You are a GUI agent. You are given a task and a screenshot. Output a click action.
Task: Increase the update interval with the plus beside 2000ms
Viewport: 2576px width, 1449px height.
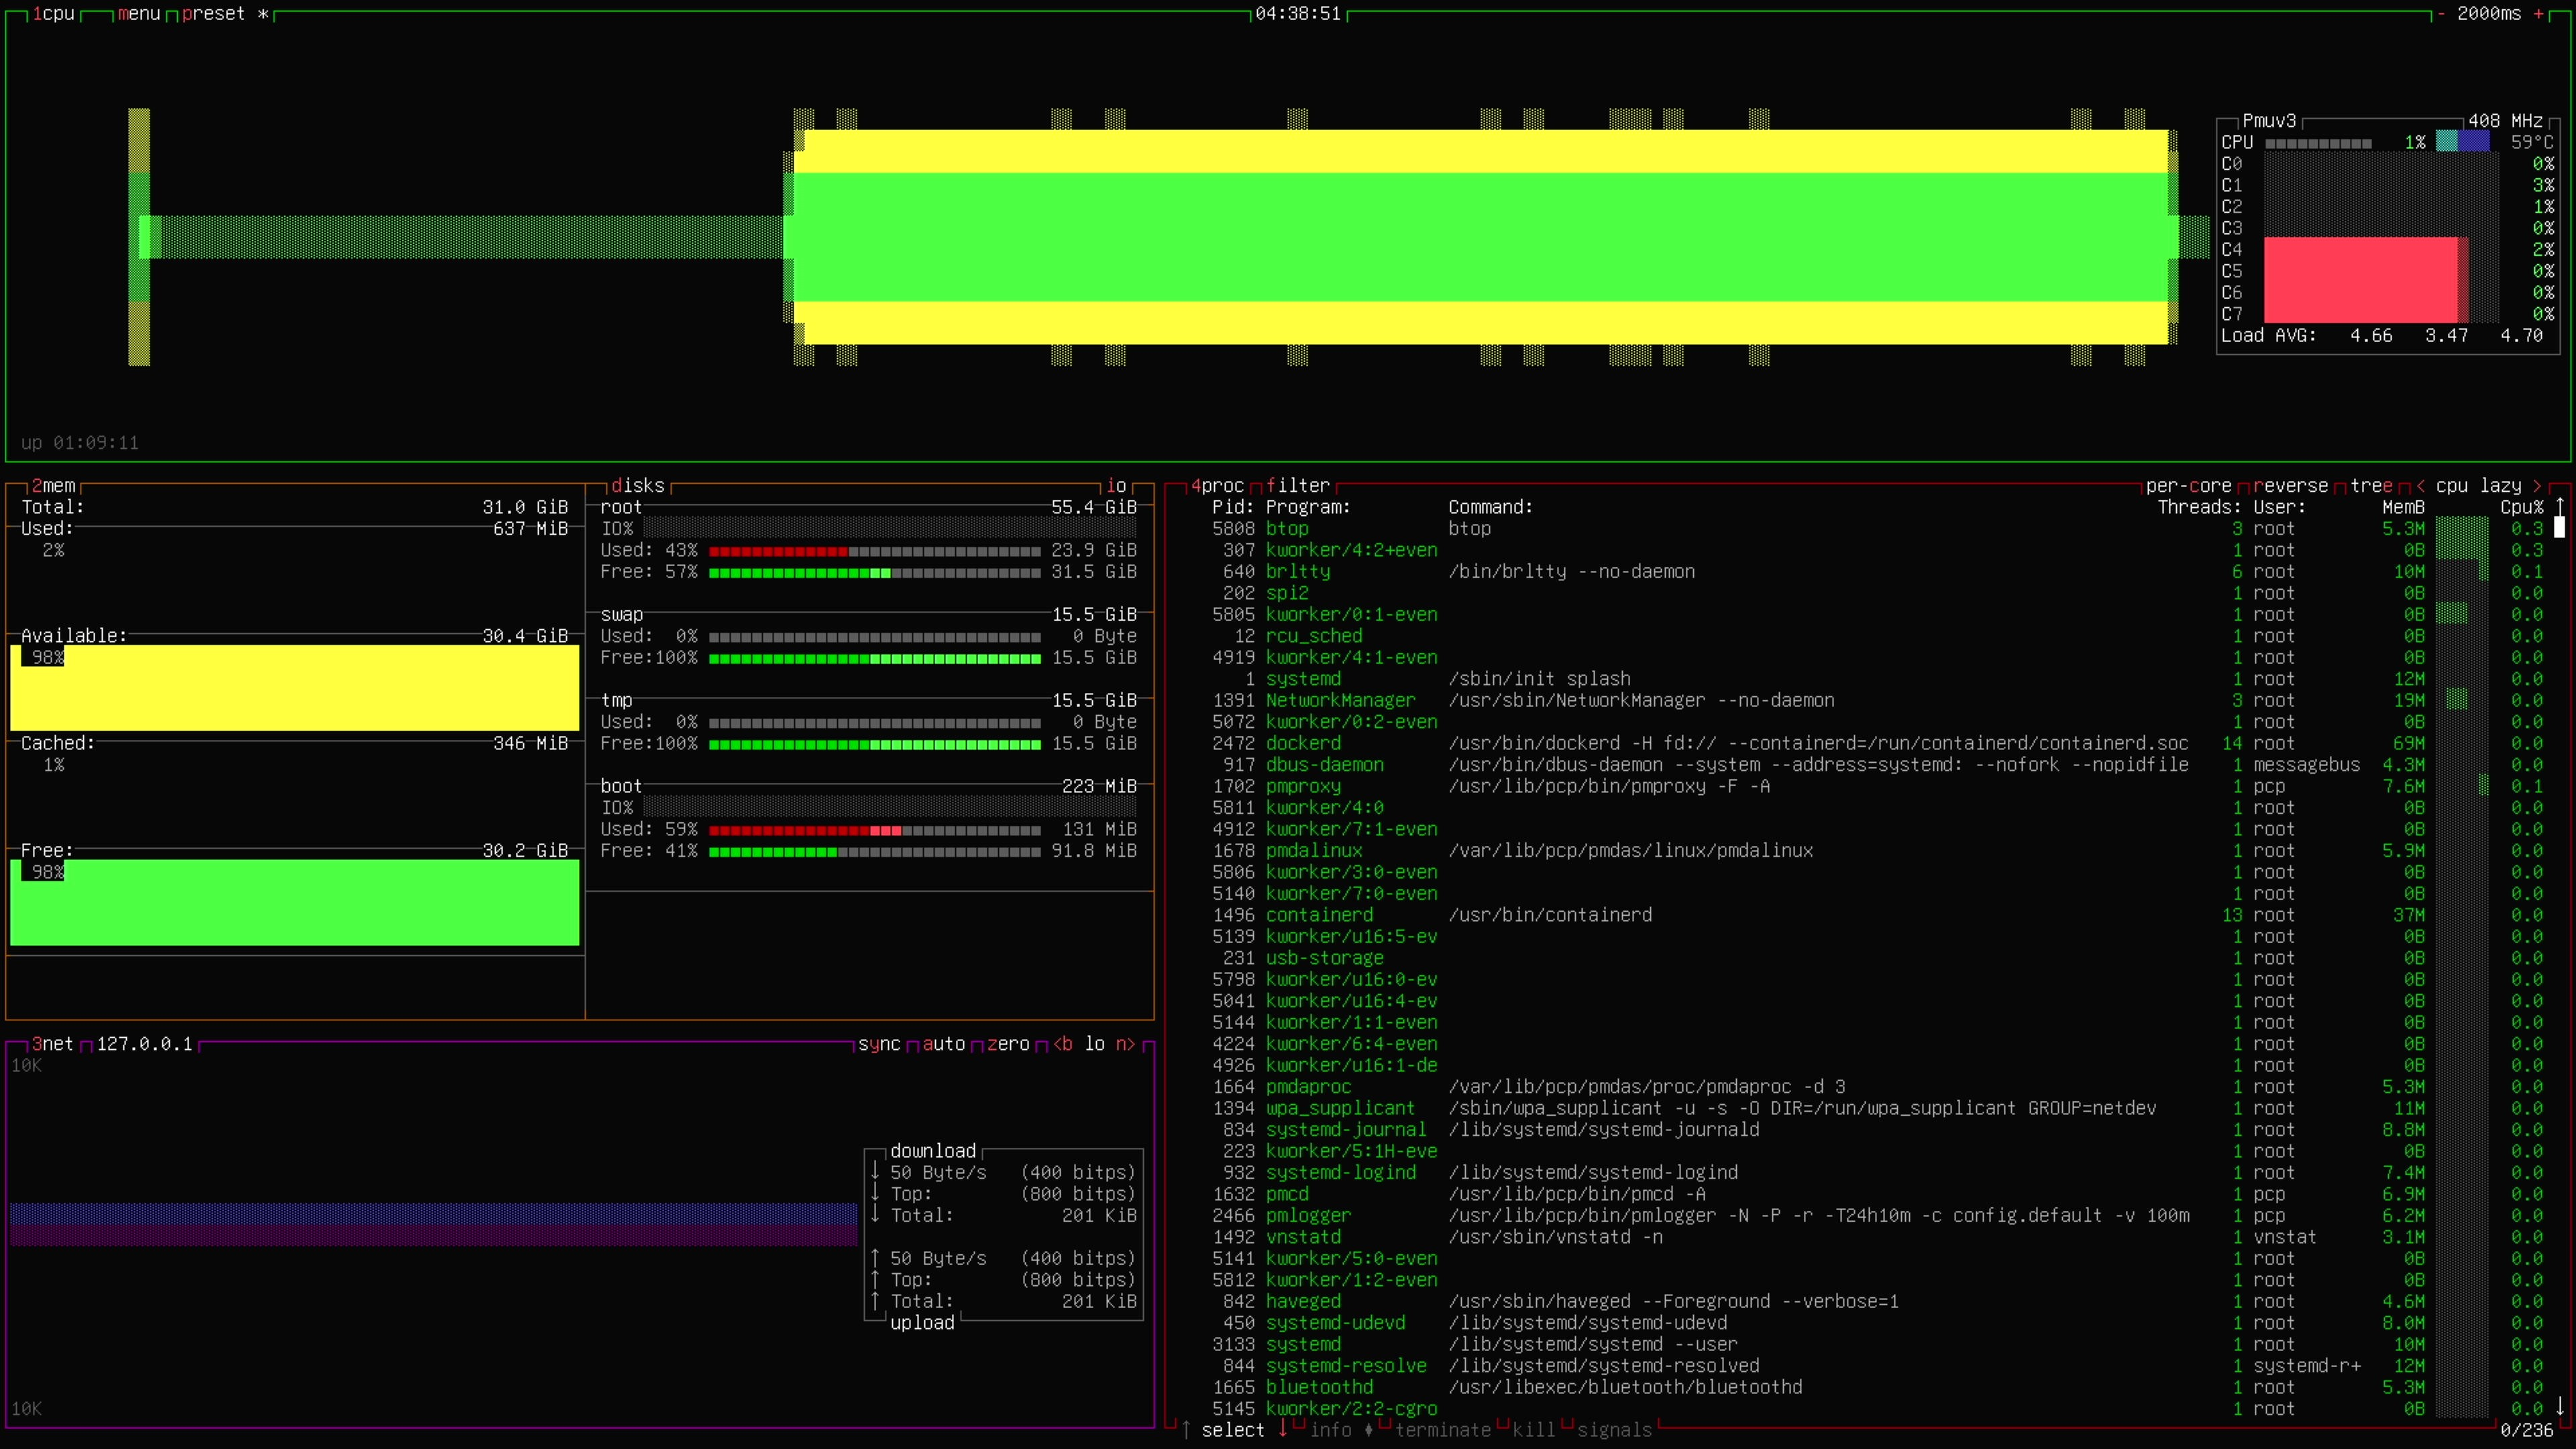[x=2538, y=14]
